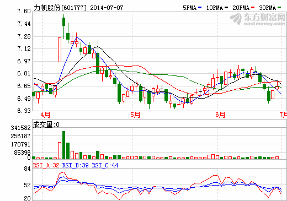Click the chart title 力帆股份[601777]
287x201 pixels.
60,8
